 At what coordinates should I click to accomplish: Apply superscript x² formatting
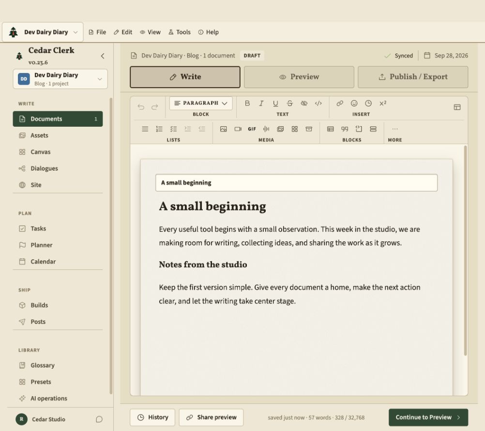[382, 103]
